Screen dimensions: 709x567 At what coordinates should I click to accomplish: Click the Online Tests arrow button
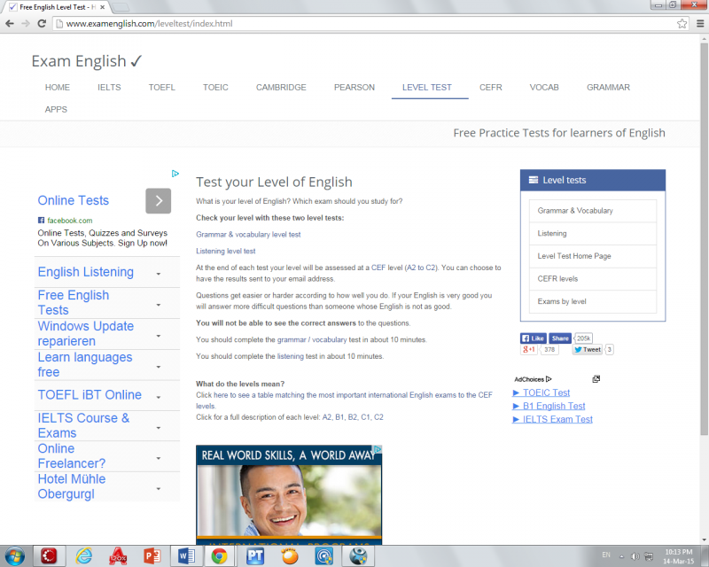[158, 201]
